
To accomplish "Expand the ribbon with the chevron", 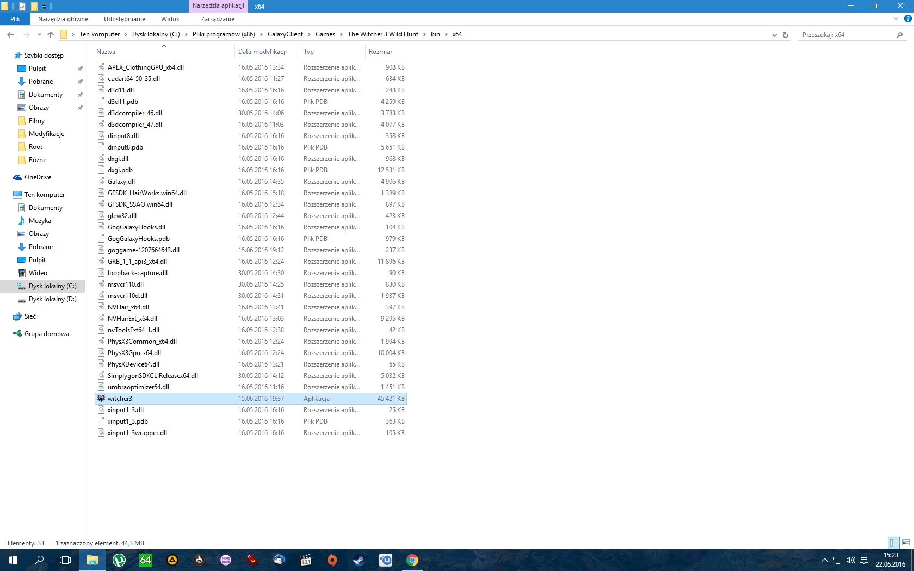I will [896, 18].
